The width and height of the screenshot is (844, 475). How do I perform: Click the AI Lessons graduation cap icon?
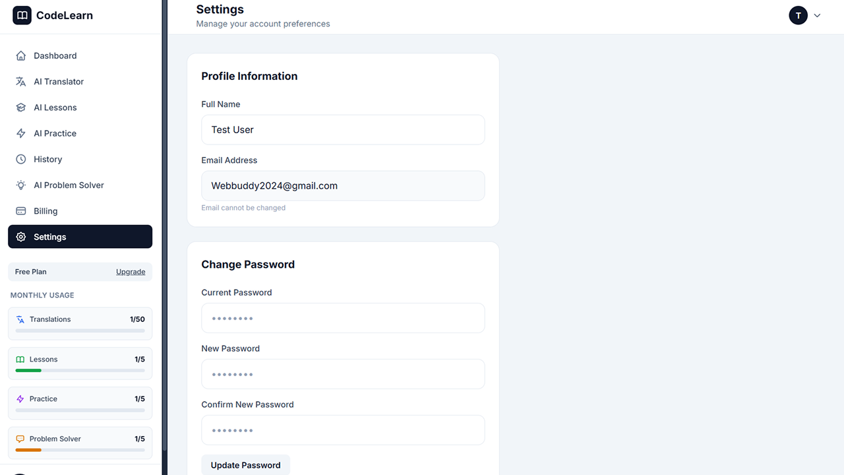click(21, 108)
